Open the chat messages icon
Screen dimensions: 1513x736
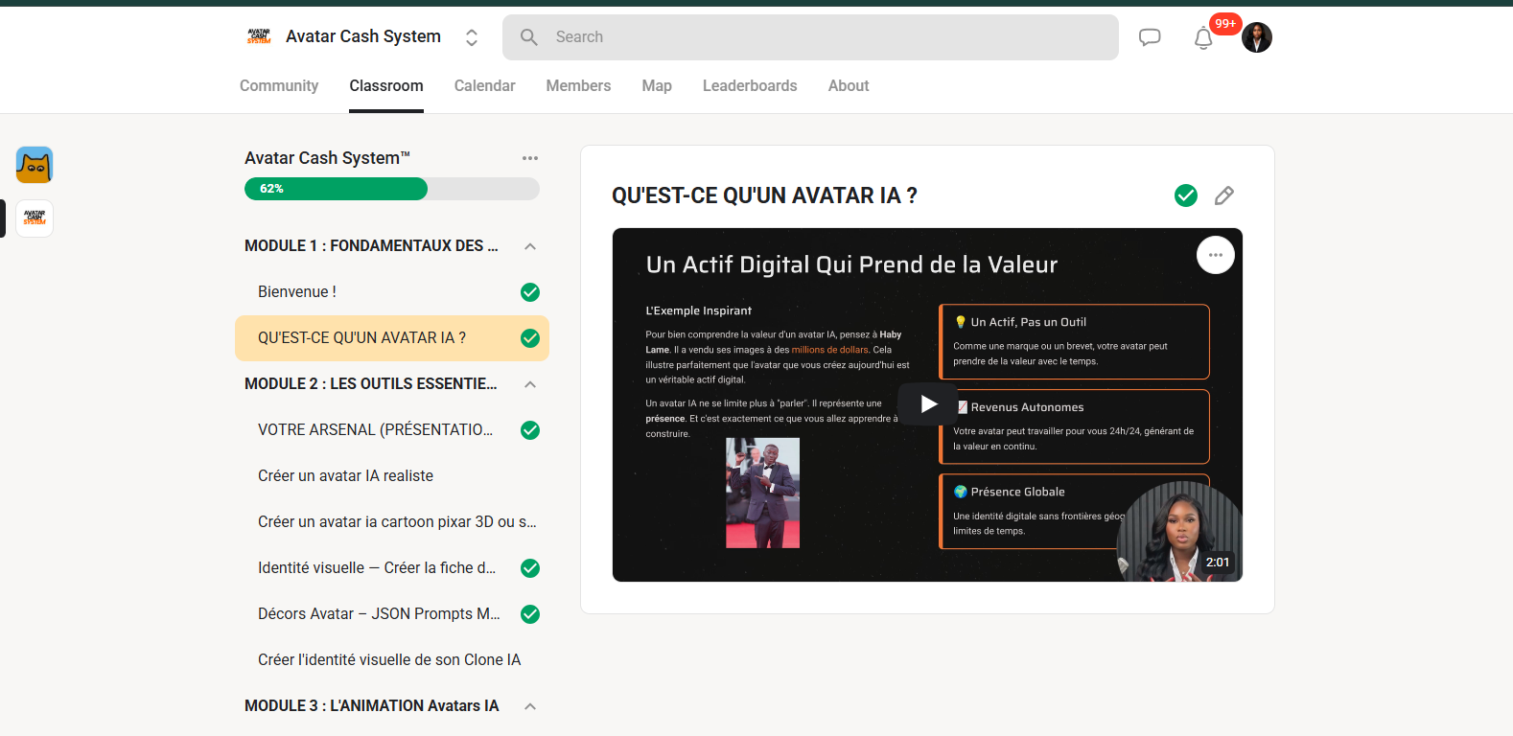[x=1150, y=37]
